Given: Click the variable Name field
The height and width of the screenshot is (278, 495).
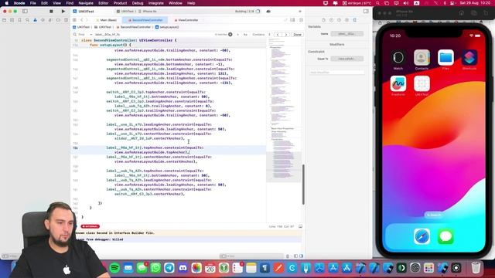Looking at the screenshot, I should [346, 34].
